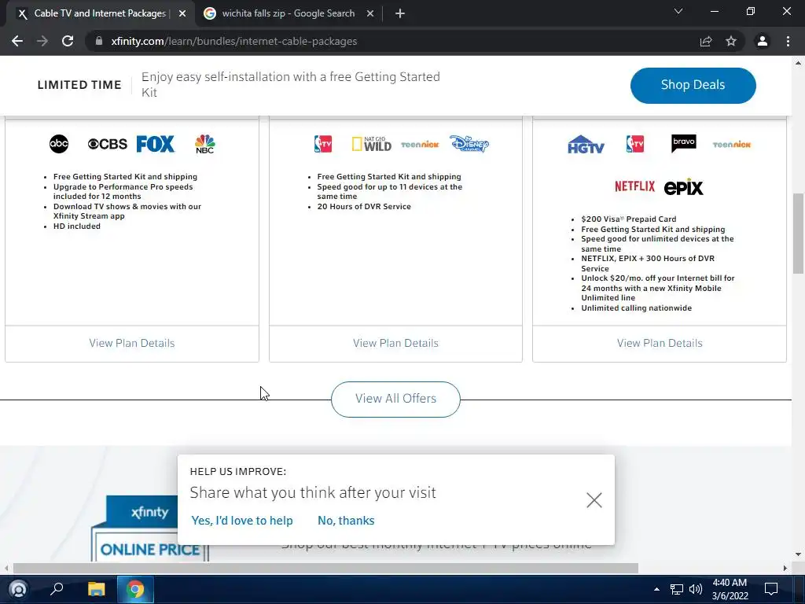Click the horizontal scrollbar thumb

[325, 568]
